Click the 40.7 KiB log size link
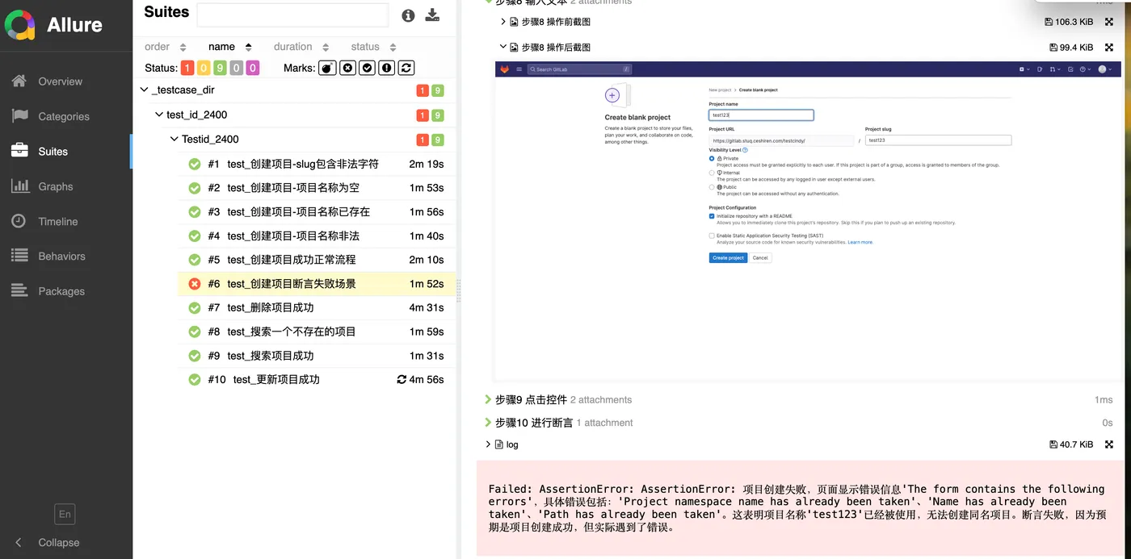The height and width of the screenshot is (559, 1131). point(1071,444)
